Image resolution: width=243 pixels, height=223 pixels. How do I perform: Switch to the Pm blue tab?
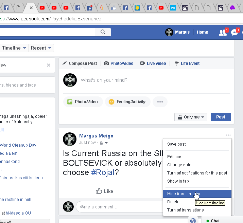pyautogui.click(x=173, y=8)
